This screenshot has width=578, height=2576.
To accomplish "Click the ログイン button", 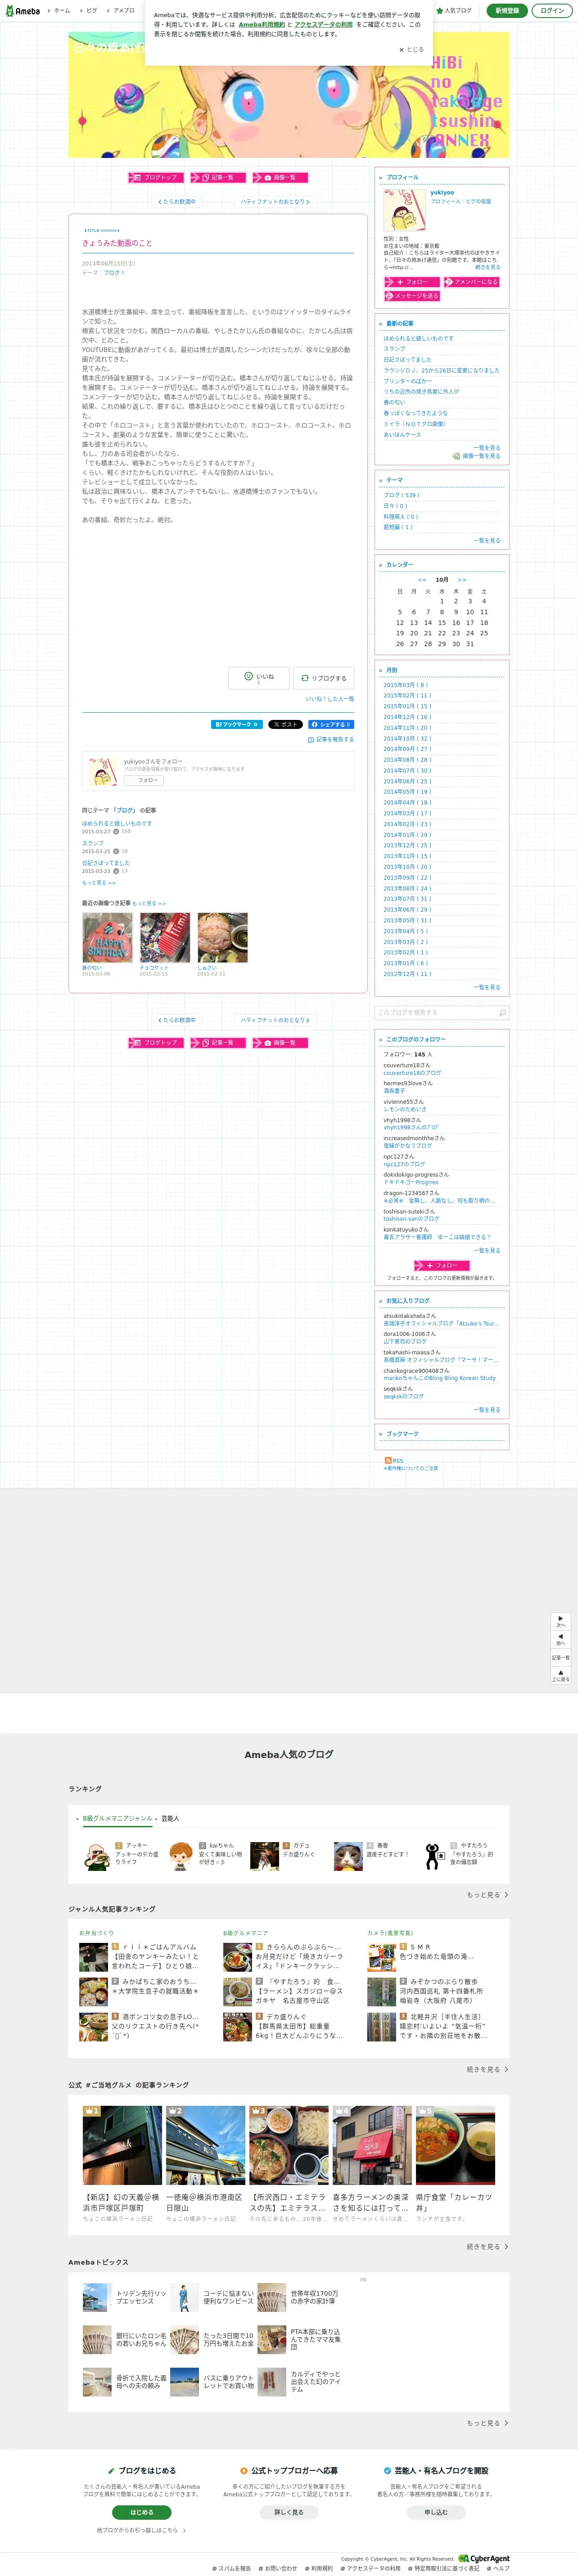I will pos(552,11).
